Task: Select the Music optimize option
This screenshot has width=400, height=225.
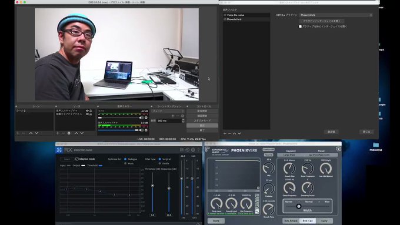Action: pos(125,163)
